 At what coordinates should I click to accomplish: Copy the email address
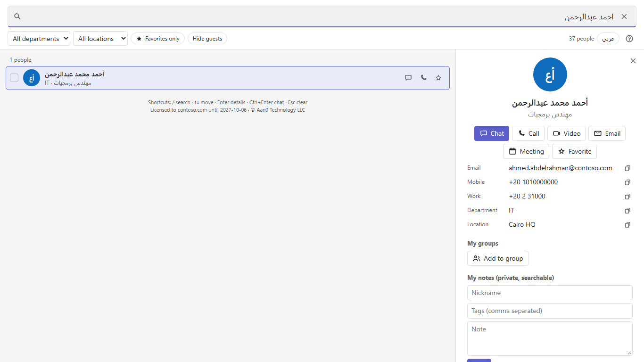point(627,168)
